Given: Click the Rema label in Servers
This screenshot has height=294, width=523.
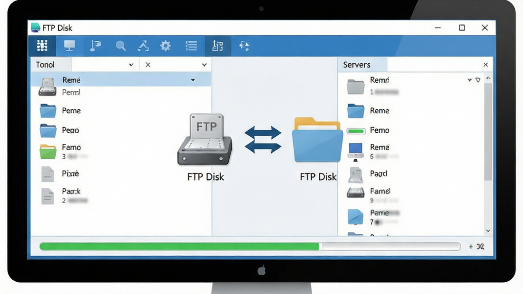Looking at the screenshot, I should tap(379, 148).
